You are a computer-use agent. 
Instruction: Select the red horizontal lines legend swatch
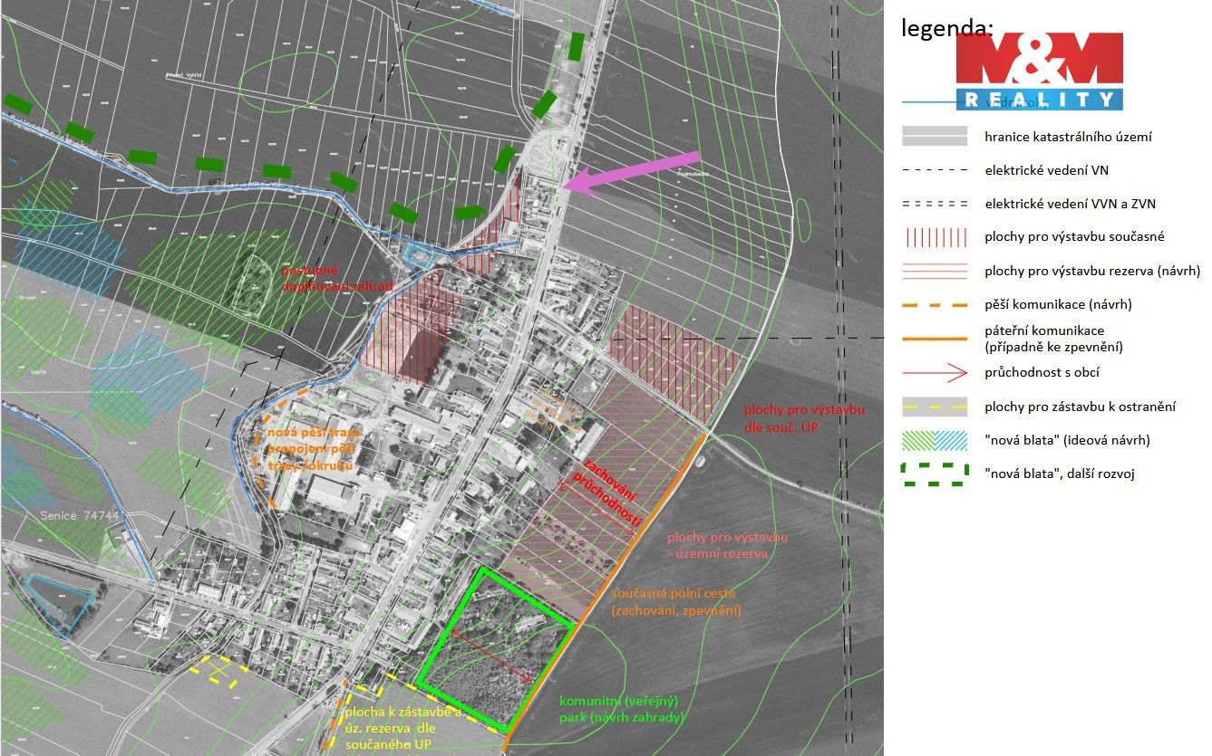[934, 271]
